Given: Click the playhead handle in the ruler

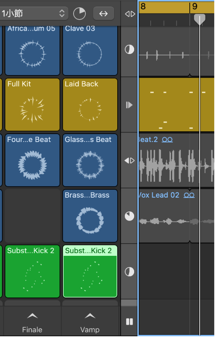Looking at the screenshot, I should [200, 20].
